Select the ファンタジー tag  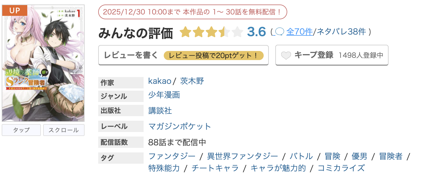[172, 156]
